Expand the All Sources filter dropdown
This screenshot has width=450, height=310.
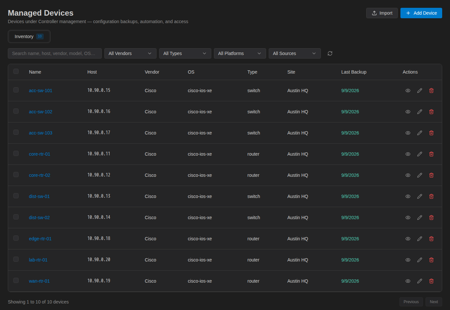[x=295, y=53]
